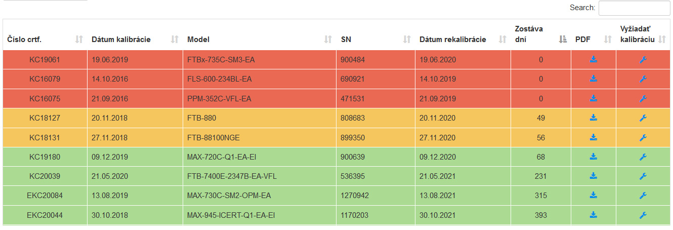The image size is (673, 230).
Task: Click model PPM-352C-VFL-EA
Action: [x=219, y=99]
